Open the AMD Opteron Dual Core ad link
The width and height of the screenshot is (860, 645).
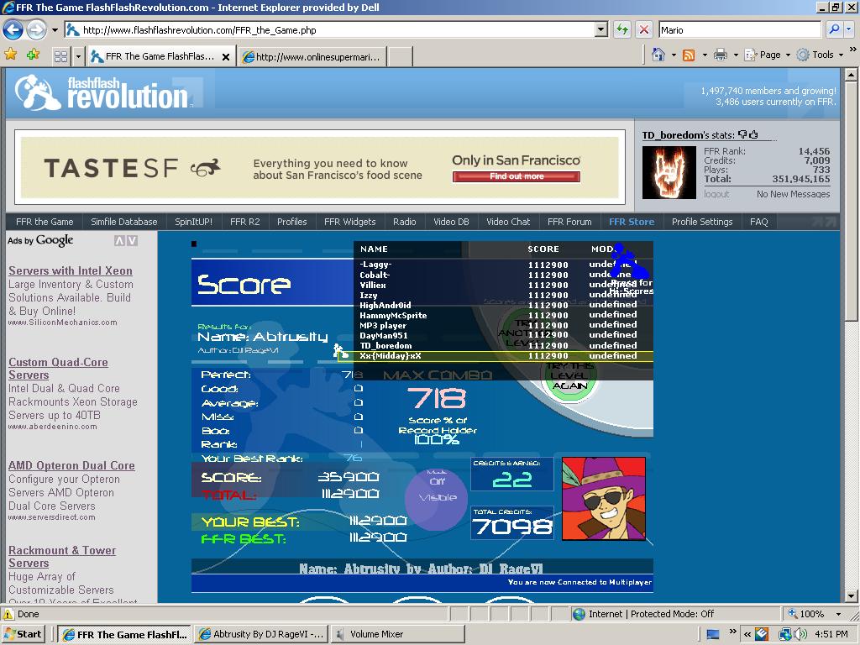(71, 465)
